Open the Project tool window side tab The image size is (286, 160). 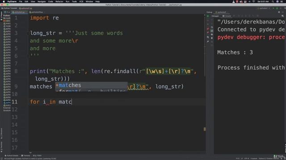pyautogui.click(x=1, y=16)
